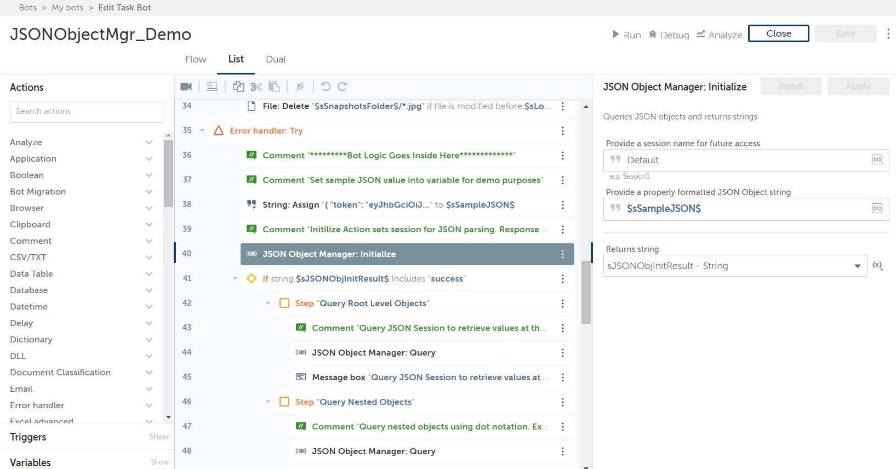The height and width of the screenshot is (469, 896).
Task: Open kebab menu for JSON Object Manager: Initialize row
Action: pyautogui.click(x=562, y=254)
